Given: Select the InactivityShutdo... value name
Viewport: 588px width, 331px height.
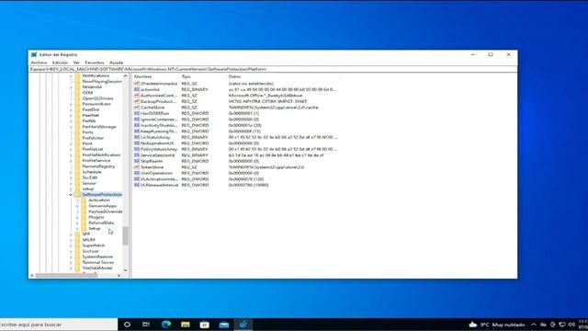Looking at the screenshot, I should (159, 125).
